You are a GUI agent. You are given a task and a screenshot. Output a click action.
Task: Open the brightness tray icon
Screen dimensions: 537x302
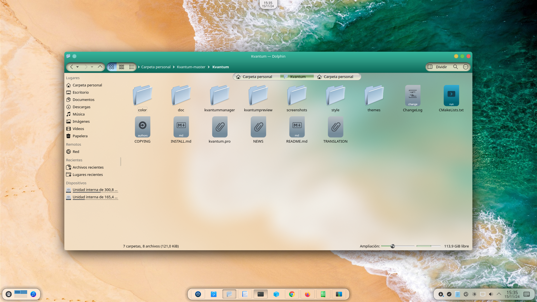474,294
